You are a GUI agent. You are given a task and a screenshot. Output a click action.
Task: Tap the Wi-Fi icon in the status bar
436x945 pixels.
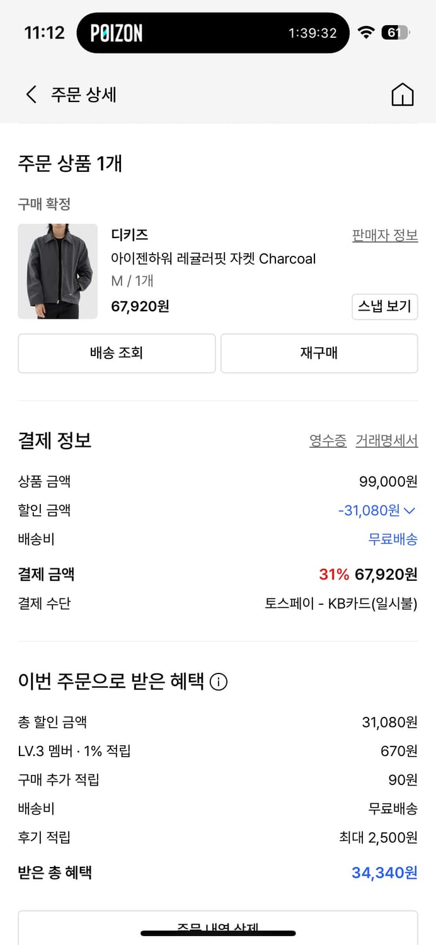click(367, 32)
